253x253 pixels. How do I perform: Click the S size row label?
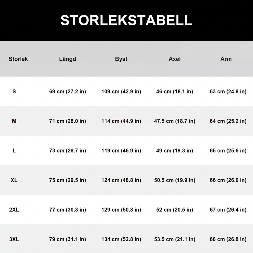pyautogui.click(x=14, y=91)
